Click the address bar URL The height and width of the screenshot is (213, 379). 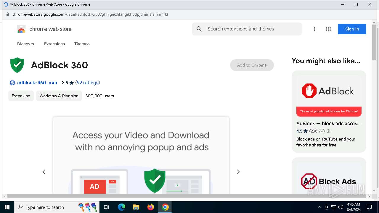point(90,14)
